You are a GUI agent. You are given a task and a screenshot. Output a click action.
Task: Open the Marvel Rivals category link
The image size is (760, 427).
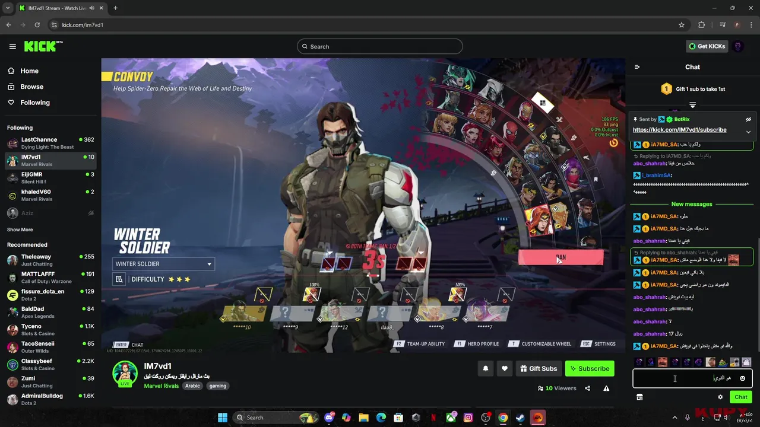click(161, 386)
